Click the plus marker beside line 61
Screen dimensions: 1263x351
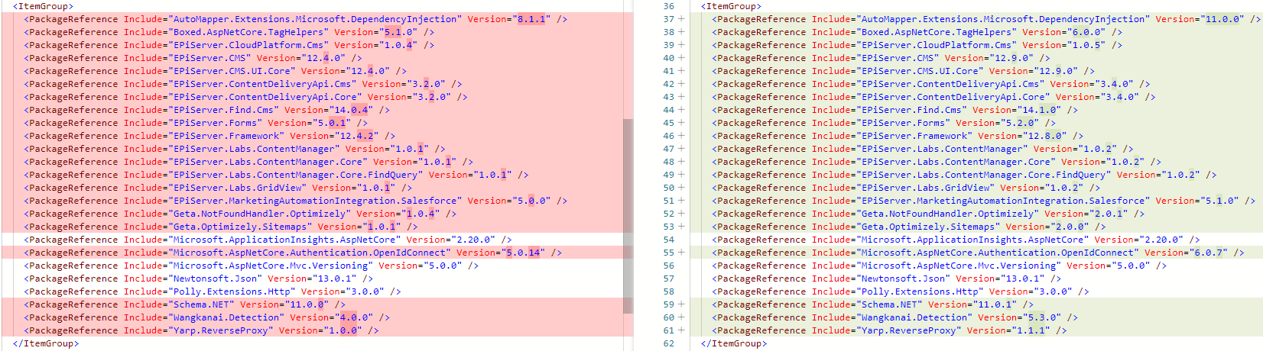pyautogui.click(x=681, y=330)
